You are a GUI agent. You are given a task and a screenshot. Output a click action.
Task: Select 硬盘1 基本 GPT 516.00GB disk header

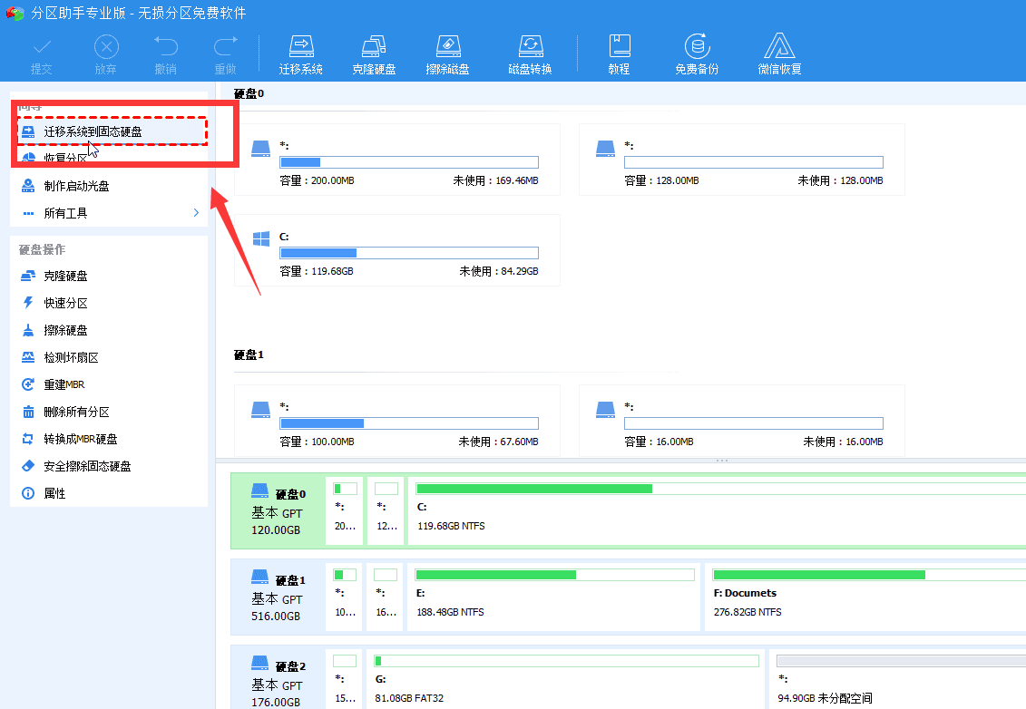click(x=278, y=597)
